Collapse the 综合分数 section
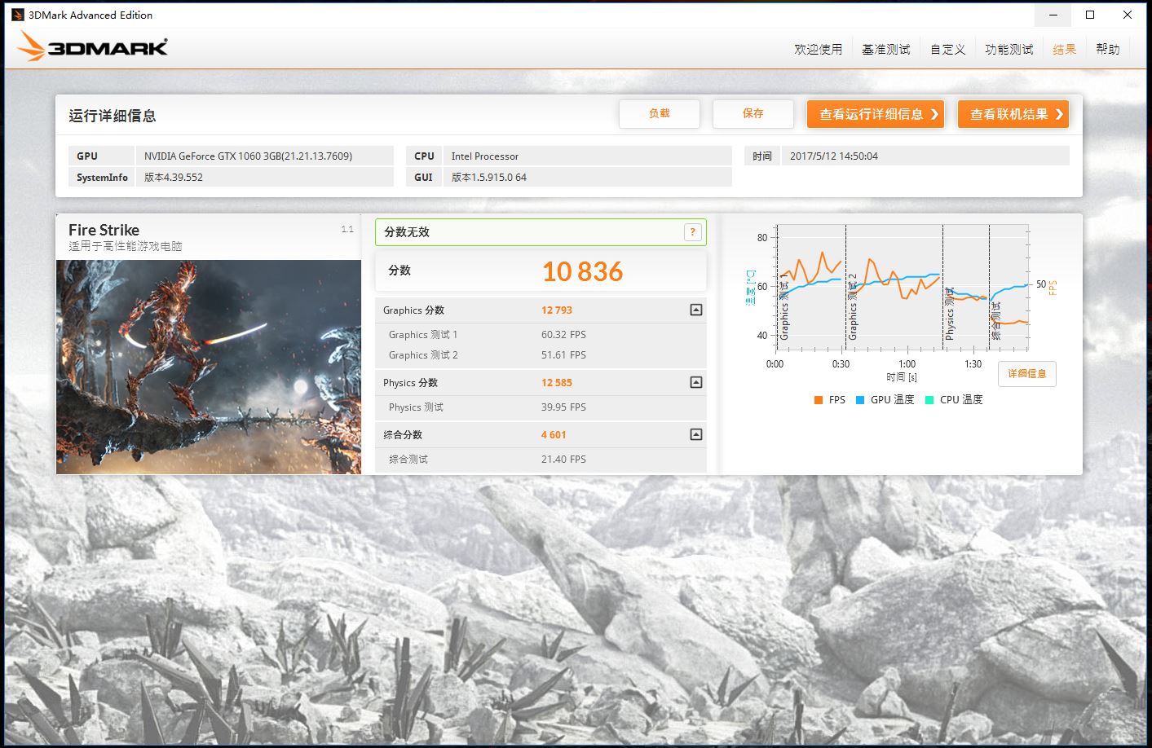Viewport: 1152px width, 748px height. pos(695,434)
